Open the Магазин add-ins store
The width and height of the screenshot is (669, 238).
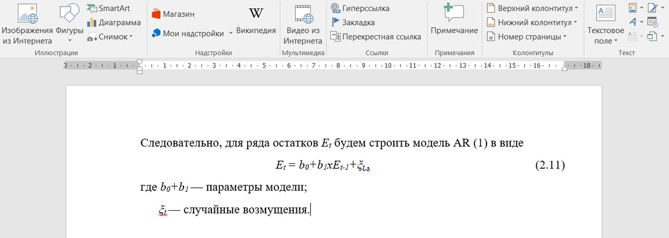point(173,13)
